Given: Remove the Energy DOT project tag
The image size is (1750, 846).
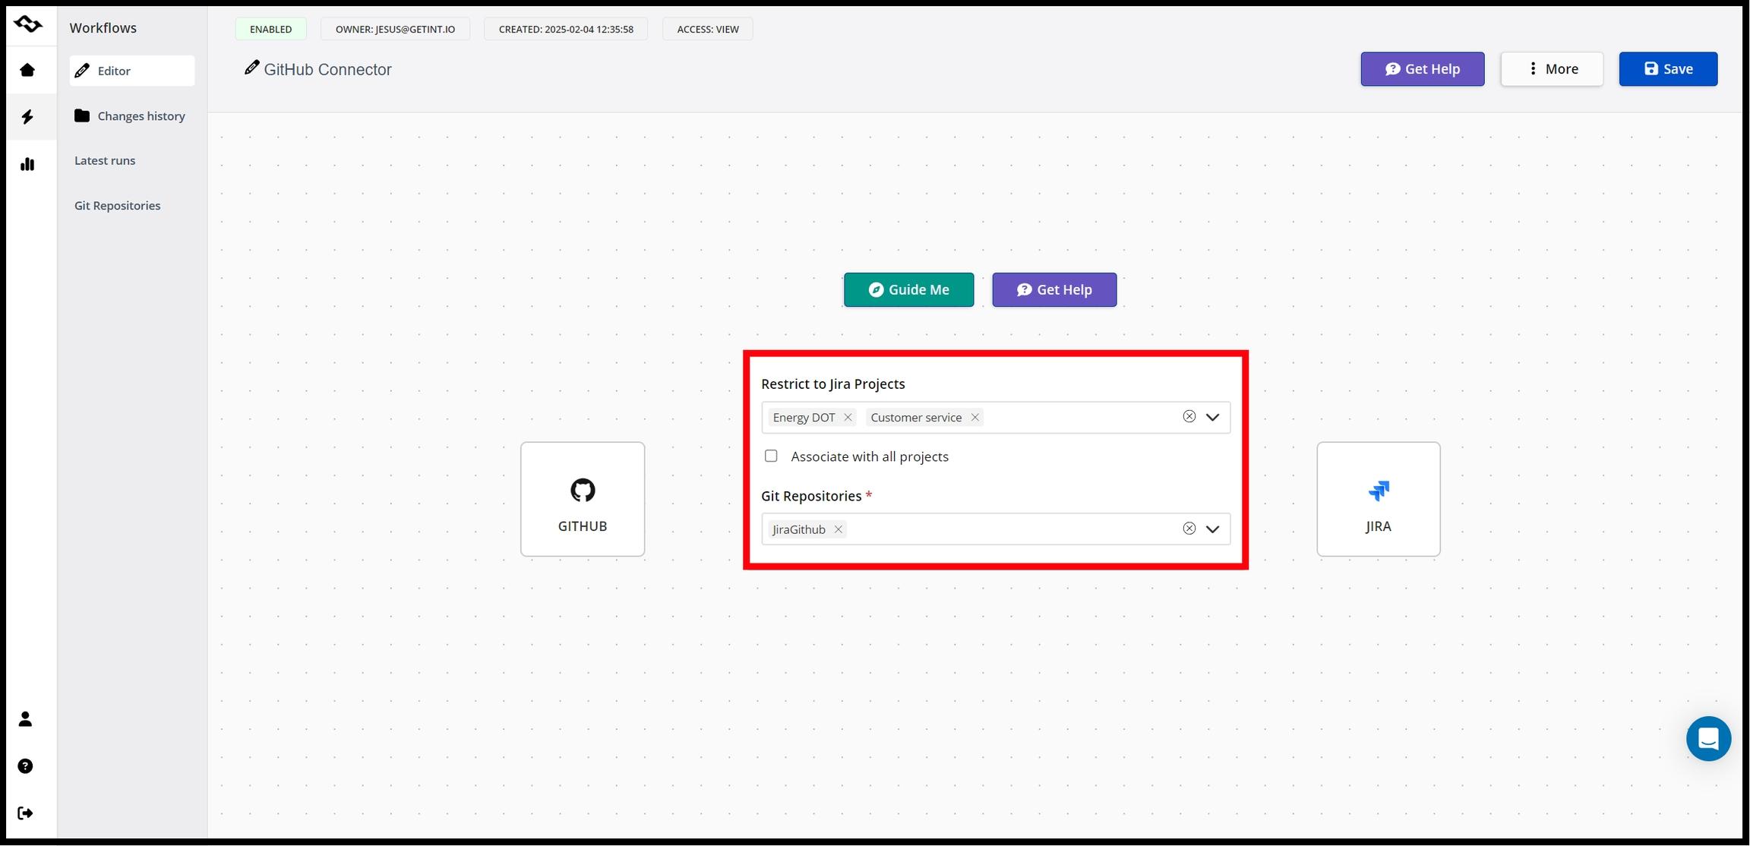Looking at the screenshot, I should point(848,418).
